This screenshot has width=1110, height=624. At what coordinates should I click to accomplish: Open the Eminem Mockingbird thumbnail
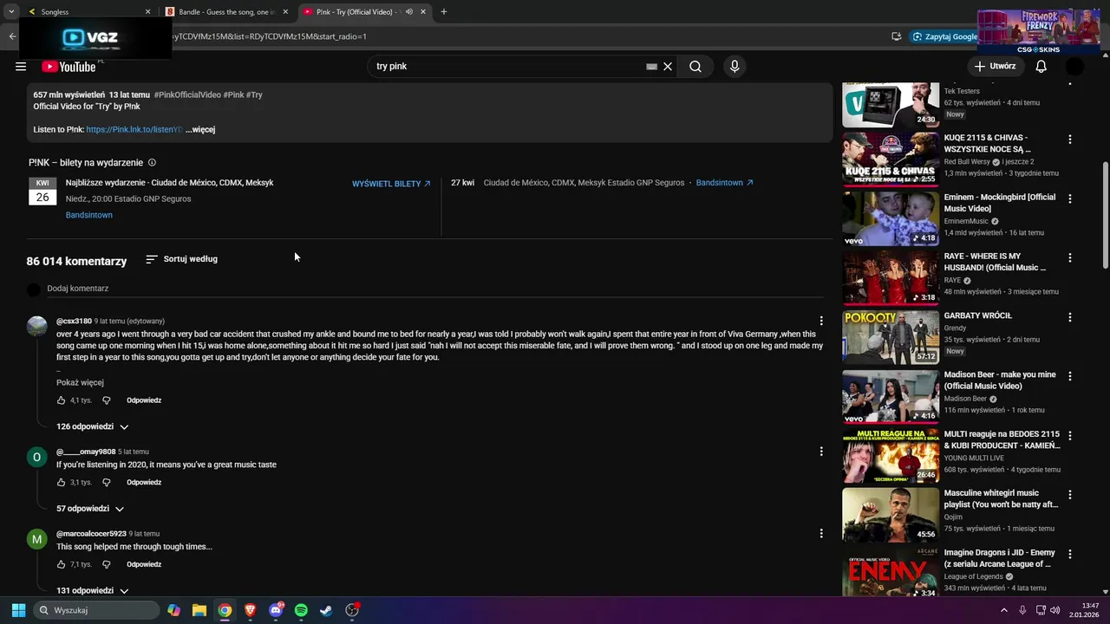[x=891, y=218]
